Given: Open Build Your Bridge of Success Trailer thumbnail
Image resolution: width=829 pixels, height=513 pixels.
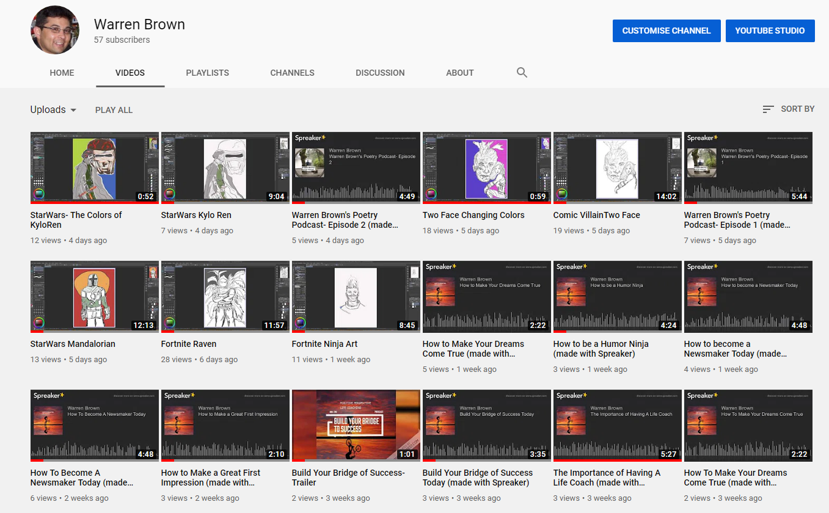Looking at the screenshot, I should coord(356,426).
